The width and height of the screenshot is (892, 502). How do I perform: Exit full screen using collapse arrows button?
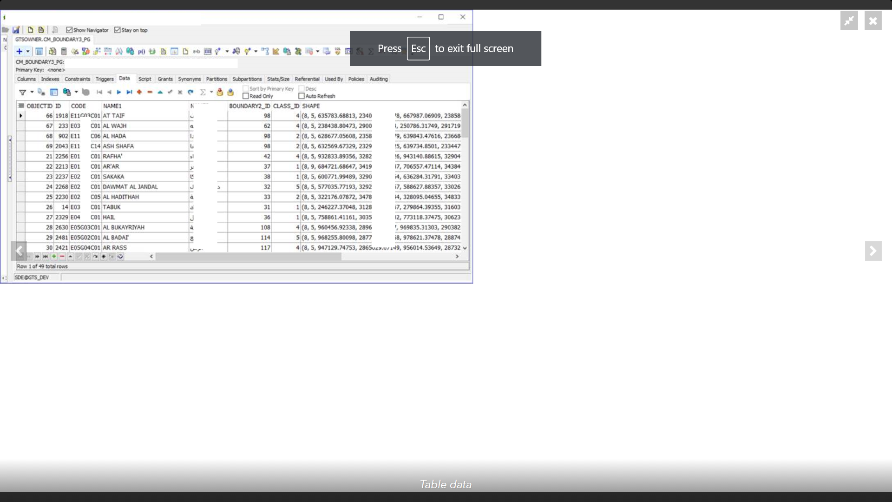pos(849,21)
